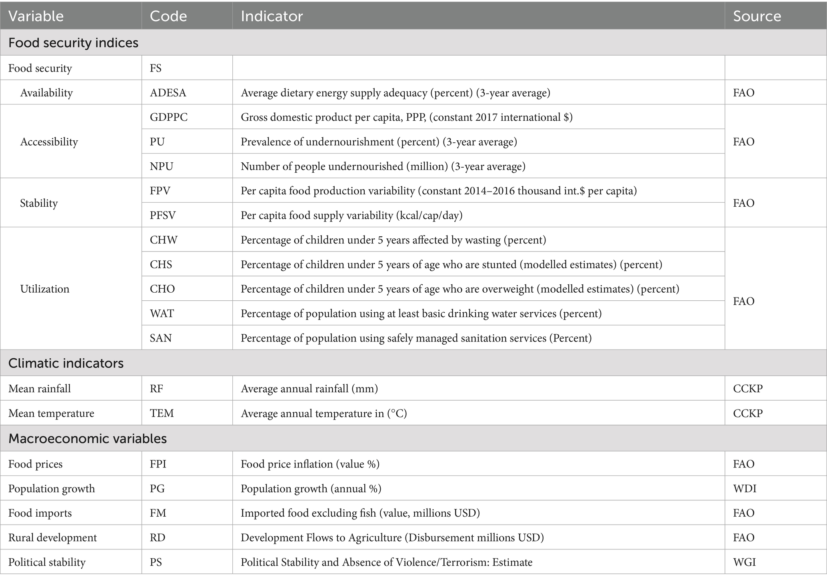Click the ADESA code cell

point(168,93)
